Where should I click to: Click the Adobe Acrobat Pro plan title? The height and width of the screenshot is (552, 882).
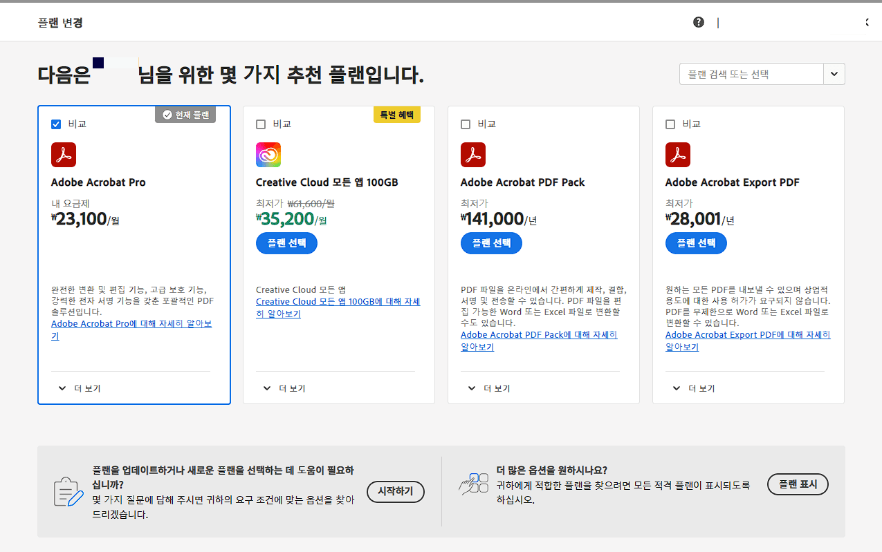[98, 182]
